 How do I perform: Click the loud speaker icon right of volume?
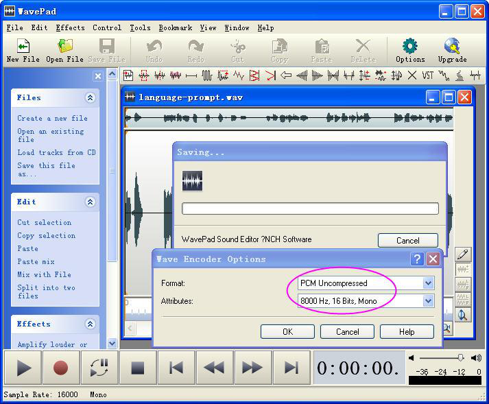click(x=476, y=358)
